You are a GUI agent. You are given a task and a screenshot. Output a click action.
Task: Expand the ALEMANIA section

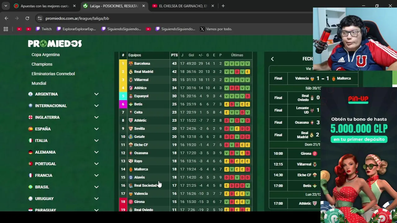click(x=63, y=152)
